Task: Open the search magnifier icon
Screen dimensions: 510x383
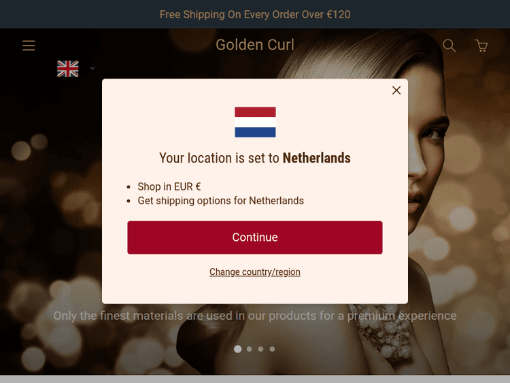Action: pyautogui.click(x=449, y=45)
